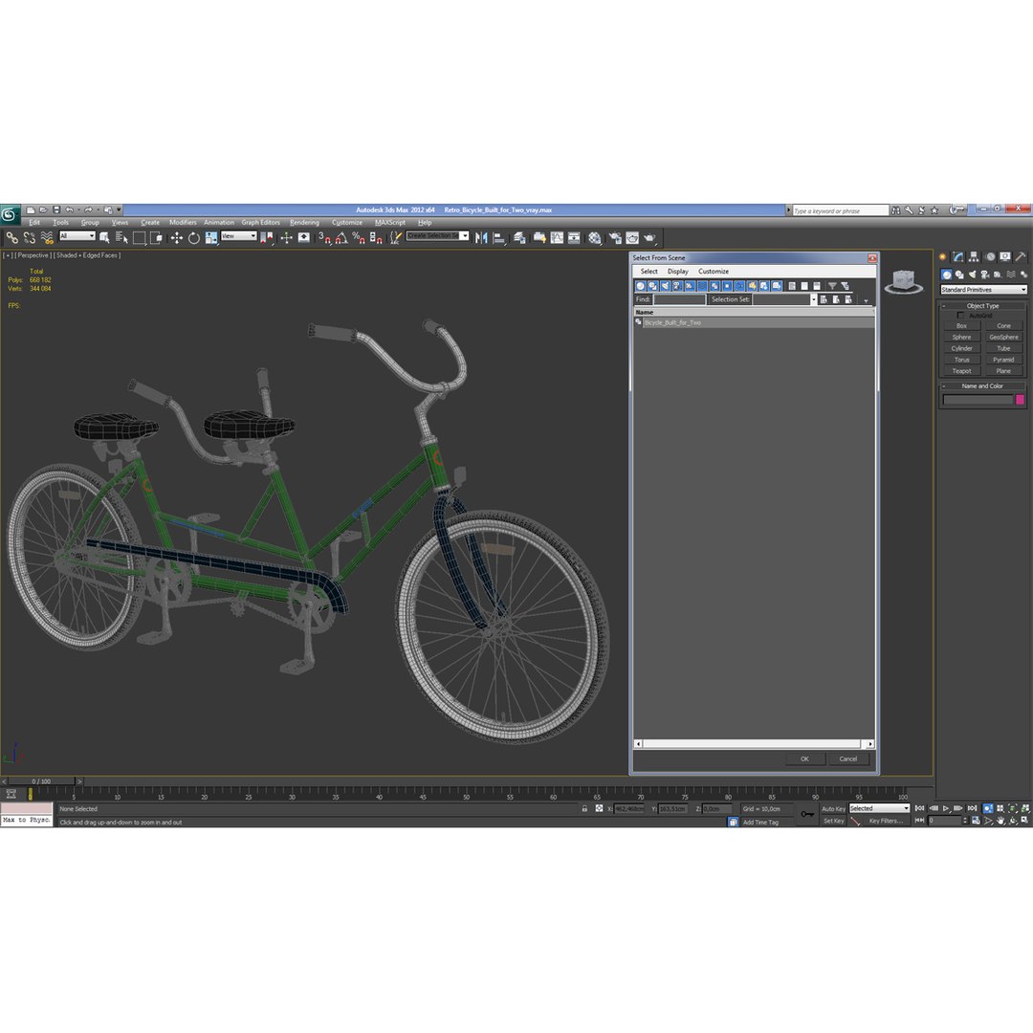Open the Material Editor icon
Image resolution: width=1033 pixels, height=1033 pixels.
pyautogui.click(x=595, y=238)
